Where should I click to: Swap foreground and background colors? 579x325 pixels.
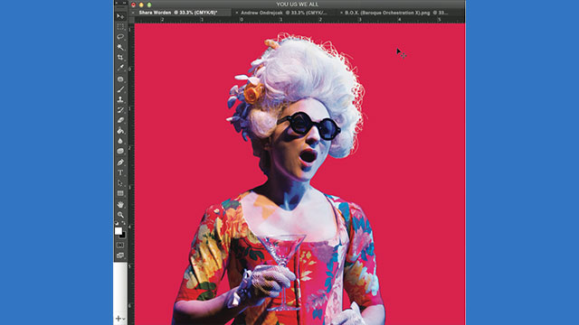[x=124, y=223]
